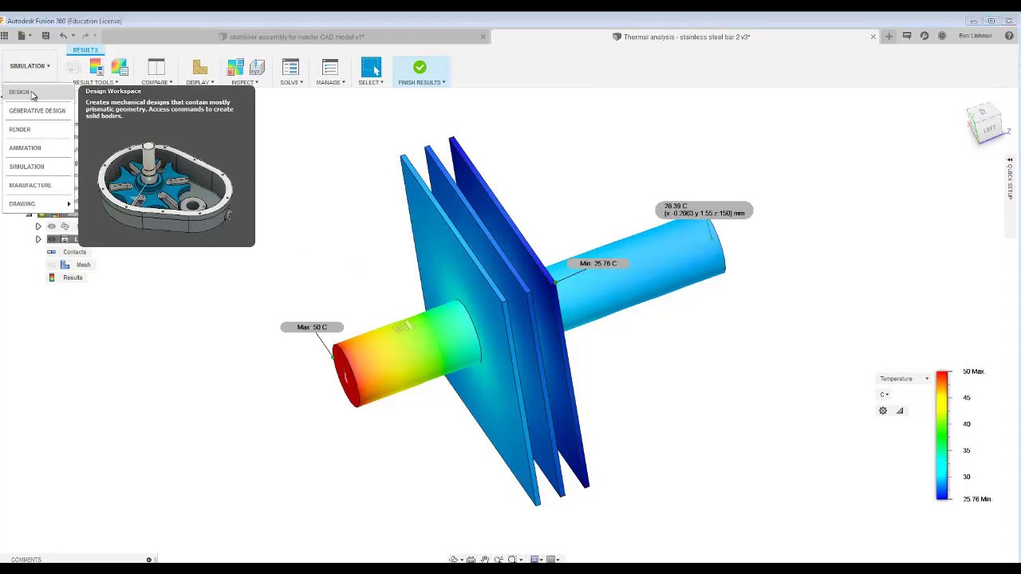Open the Solve dropdown menu
The height and width of the screenshot is (574, 1021).
pos(291,82)
